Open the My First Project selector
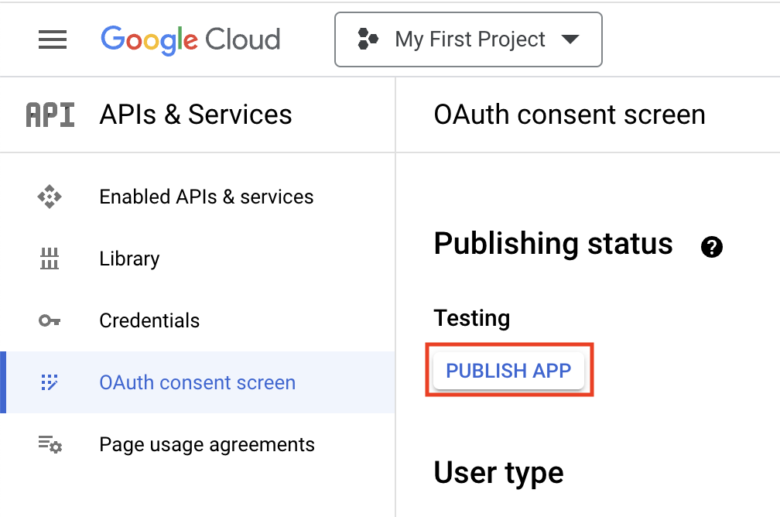This screenshot has height=517, width=780. coord(469,39)
